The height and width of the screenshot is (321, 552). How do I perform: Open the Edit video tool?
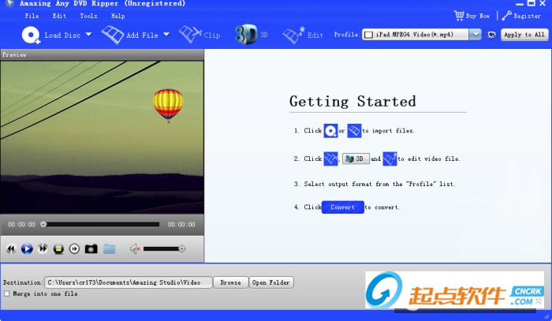click(x=303, y=35)
